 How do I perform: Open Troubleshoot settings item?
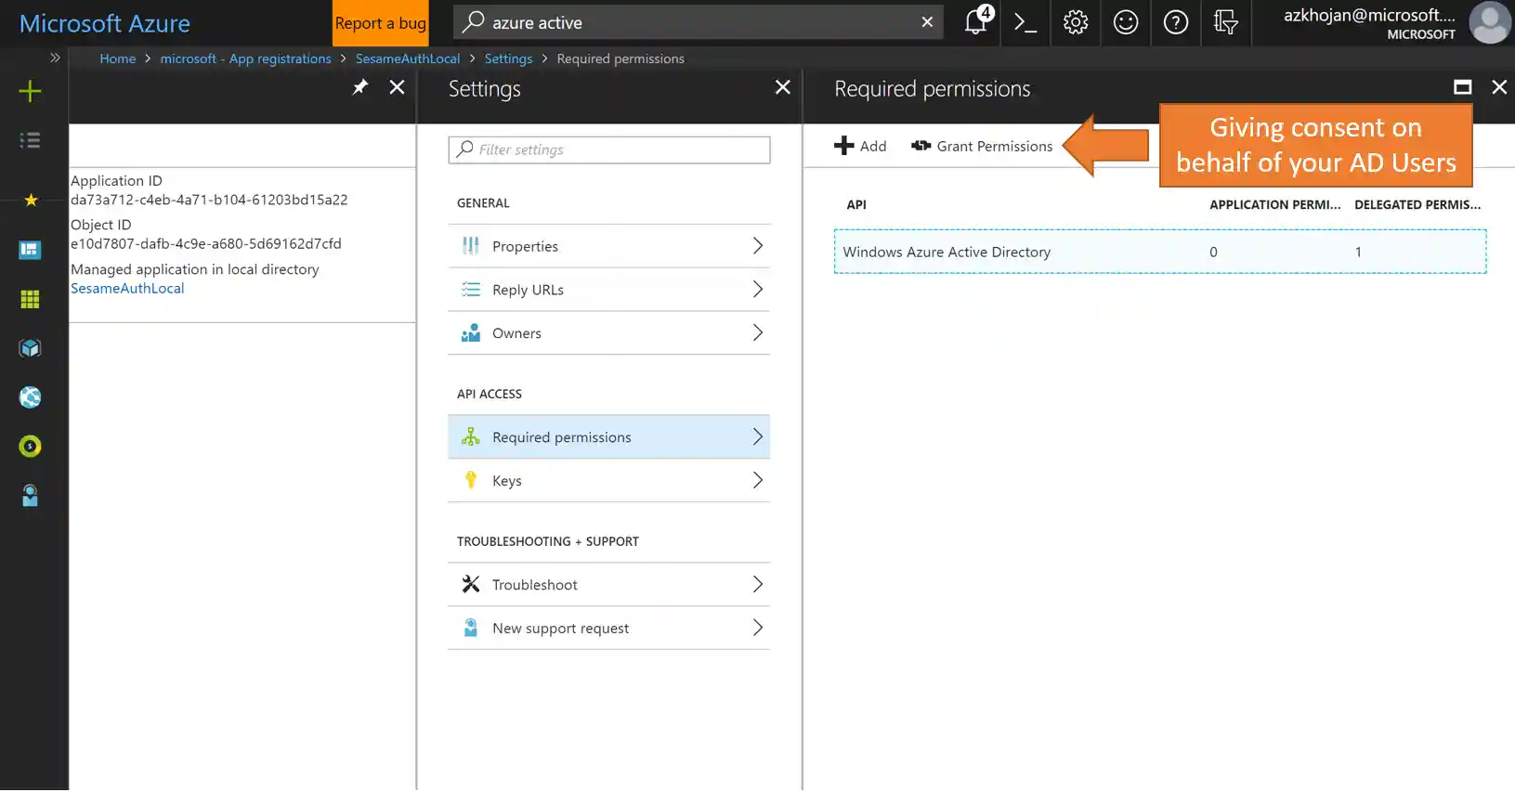[608, 584]
